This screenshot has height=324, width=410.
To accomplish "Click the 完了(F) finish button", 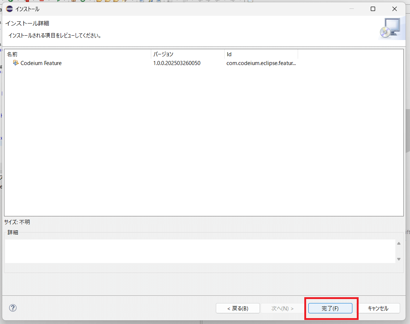I will point(330,308).
